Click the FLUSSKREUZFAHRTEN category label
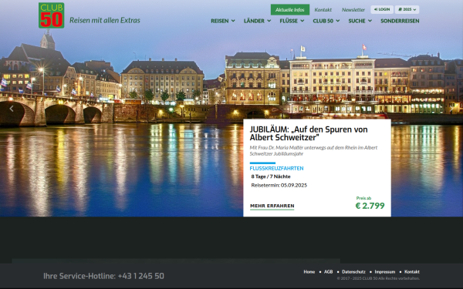 [x=276, y=168]
